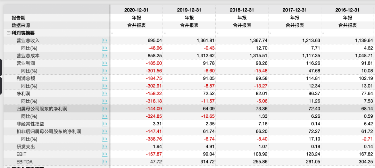Viewport: 375px width, 168px height.
Task: Select the 归属母公司股东的净利润 row label
Action: pos(42,109)
